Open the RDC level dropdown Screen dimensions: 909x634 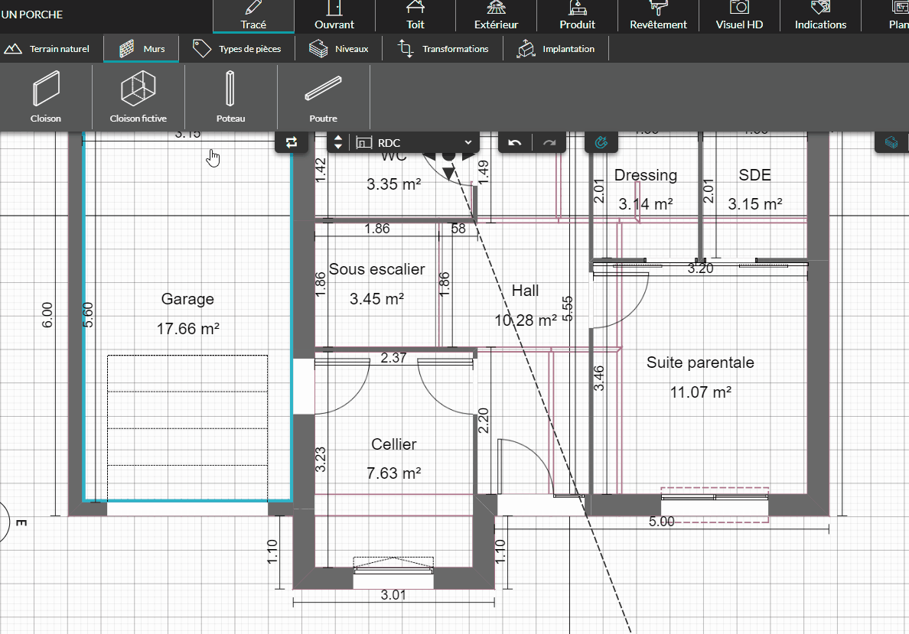coord(415,142)
